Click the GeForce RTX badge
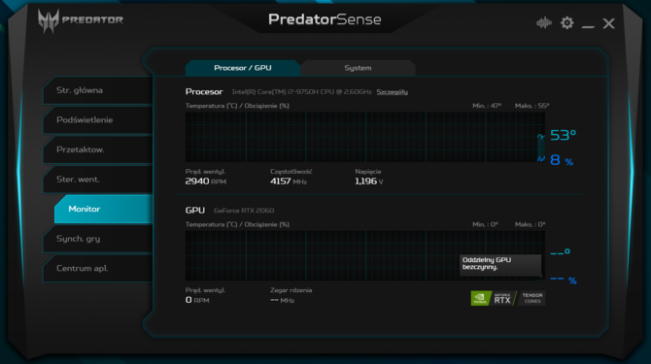This screenshot has height=364, width=651. (502, 298)
